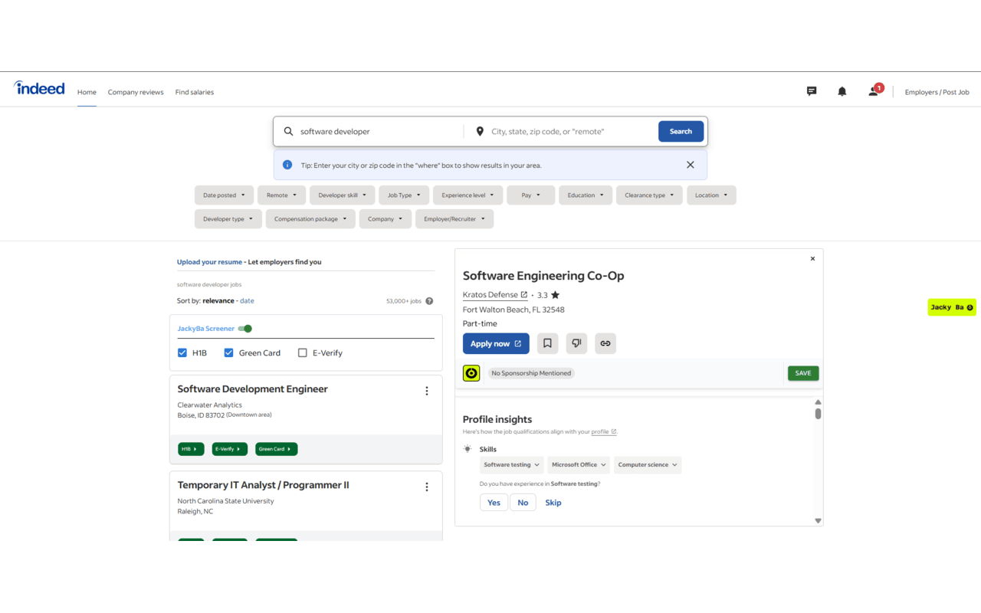
Task: Click the location pin icon
Action: (x=480, y=132)
